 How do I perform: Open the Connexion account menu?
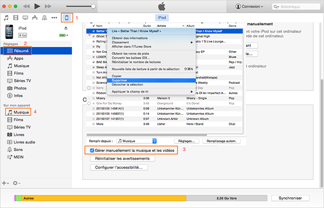pyautogui.click(x=249, y=7)
